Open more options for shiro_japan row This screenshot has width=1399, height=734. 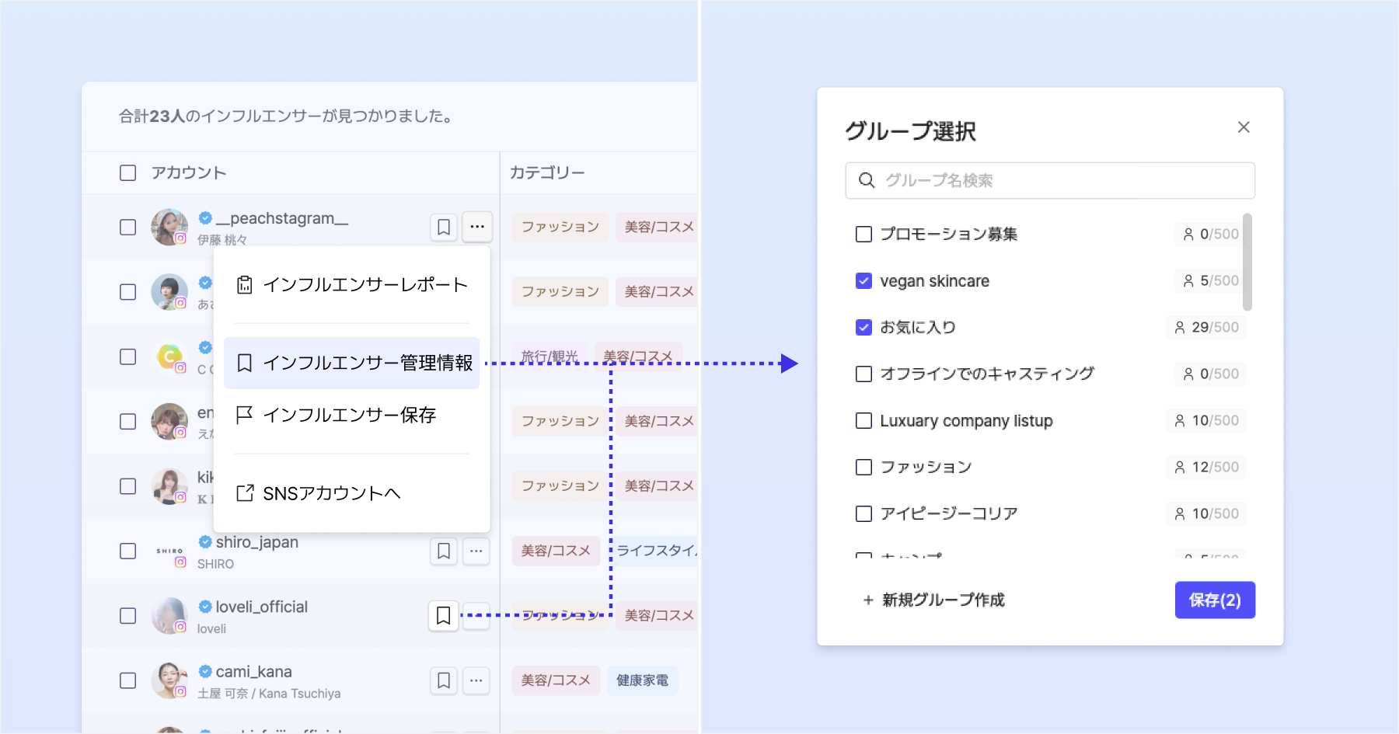(x=476, y=551)
